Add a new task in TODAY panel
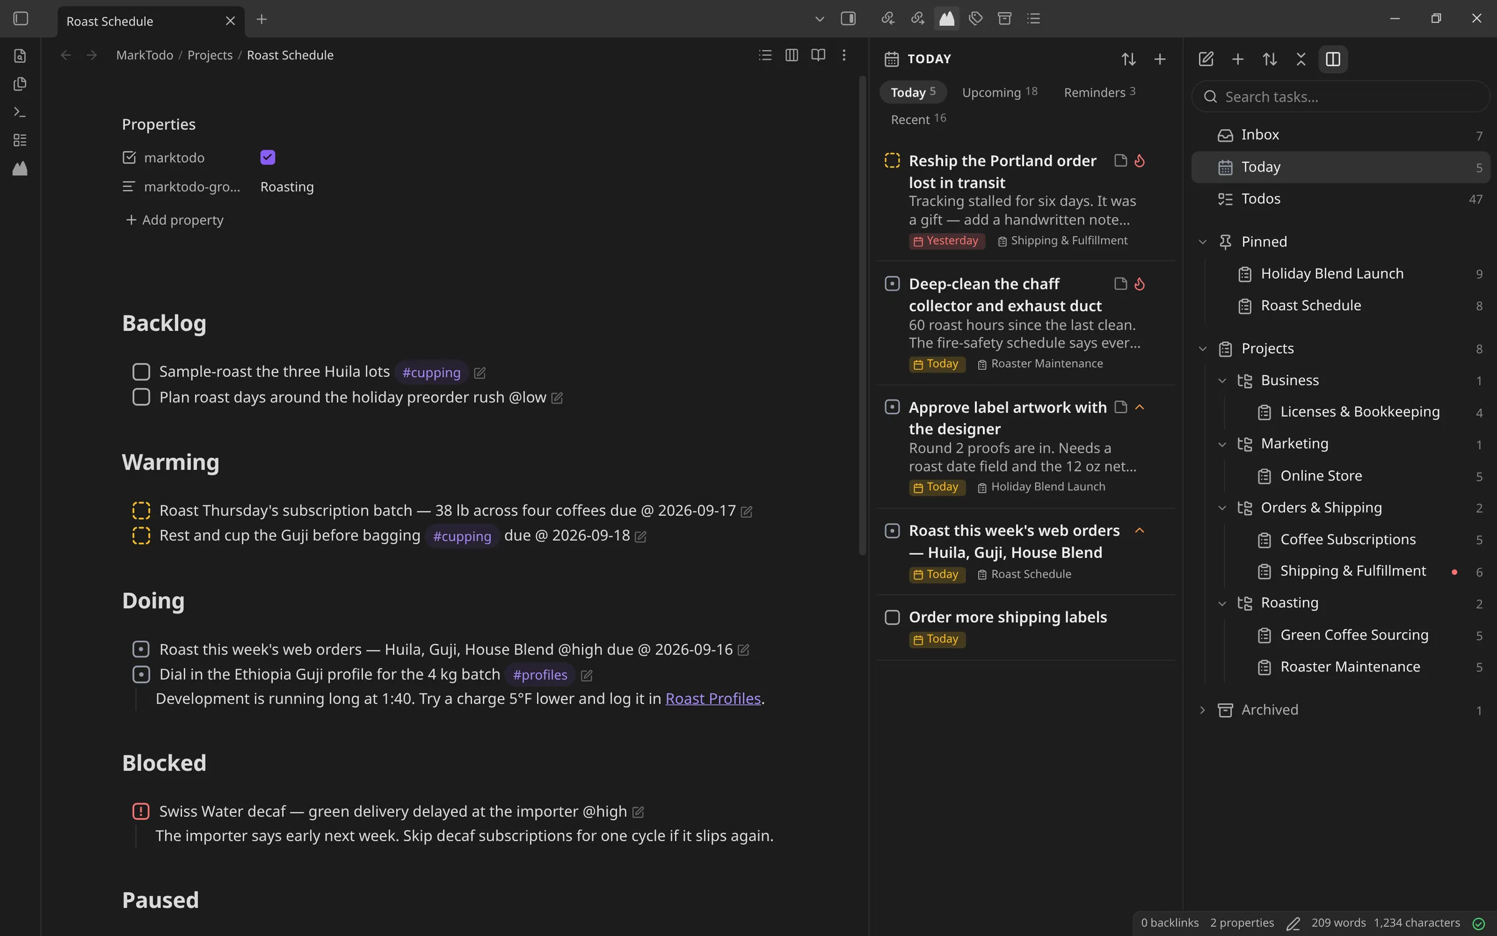 1160,59
